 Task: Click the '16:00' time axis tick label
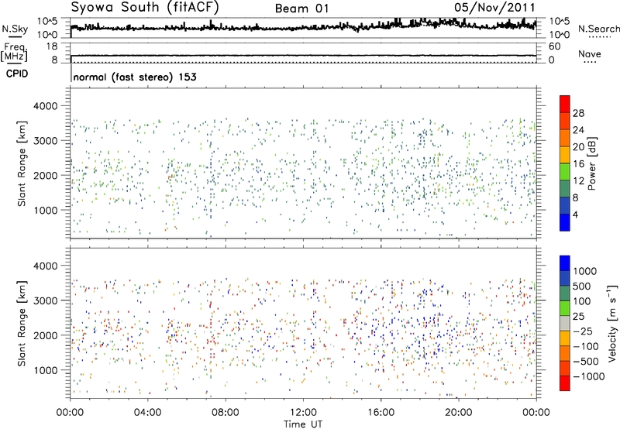pyautogui.click(x=381, y=413)
